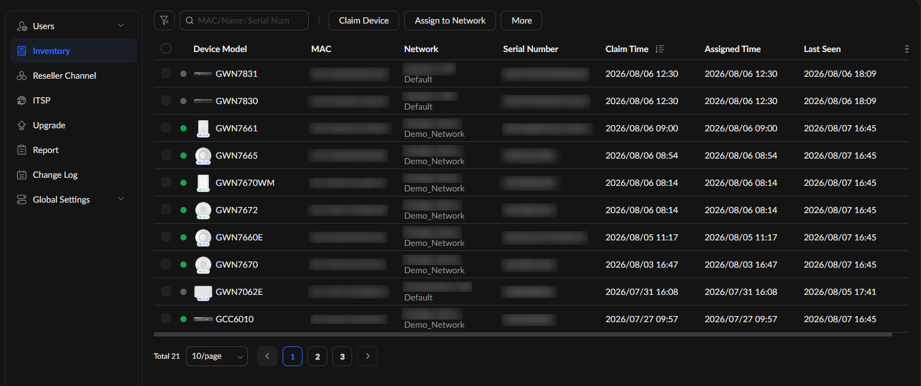Viewport: 921px width, 386px height.
Task: Click the Assign to Network button
Action: point(450,20)
